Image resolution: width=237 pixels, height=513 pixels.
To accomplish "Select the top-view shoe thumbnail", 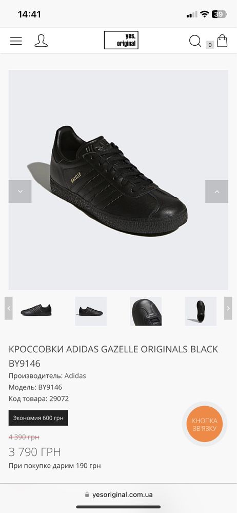I will point(201,311).
